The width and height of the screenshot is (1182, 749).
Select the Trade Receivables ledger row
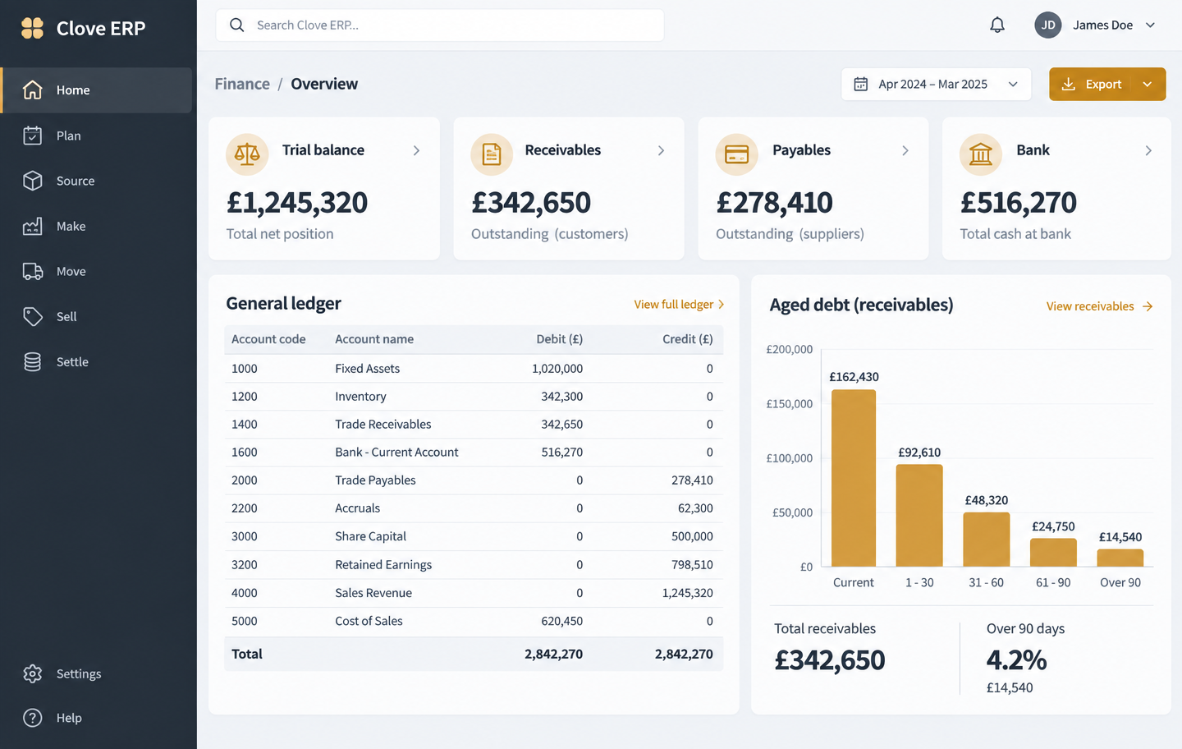[x=474, y=425]
